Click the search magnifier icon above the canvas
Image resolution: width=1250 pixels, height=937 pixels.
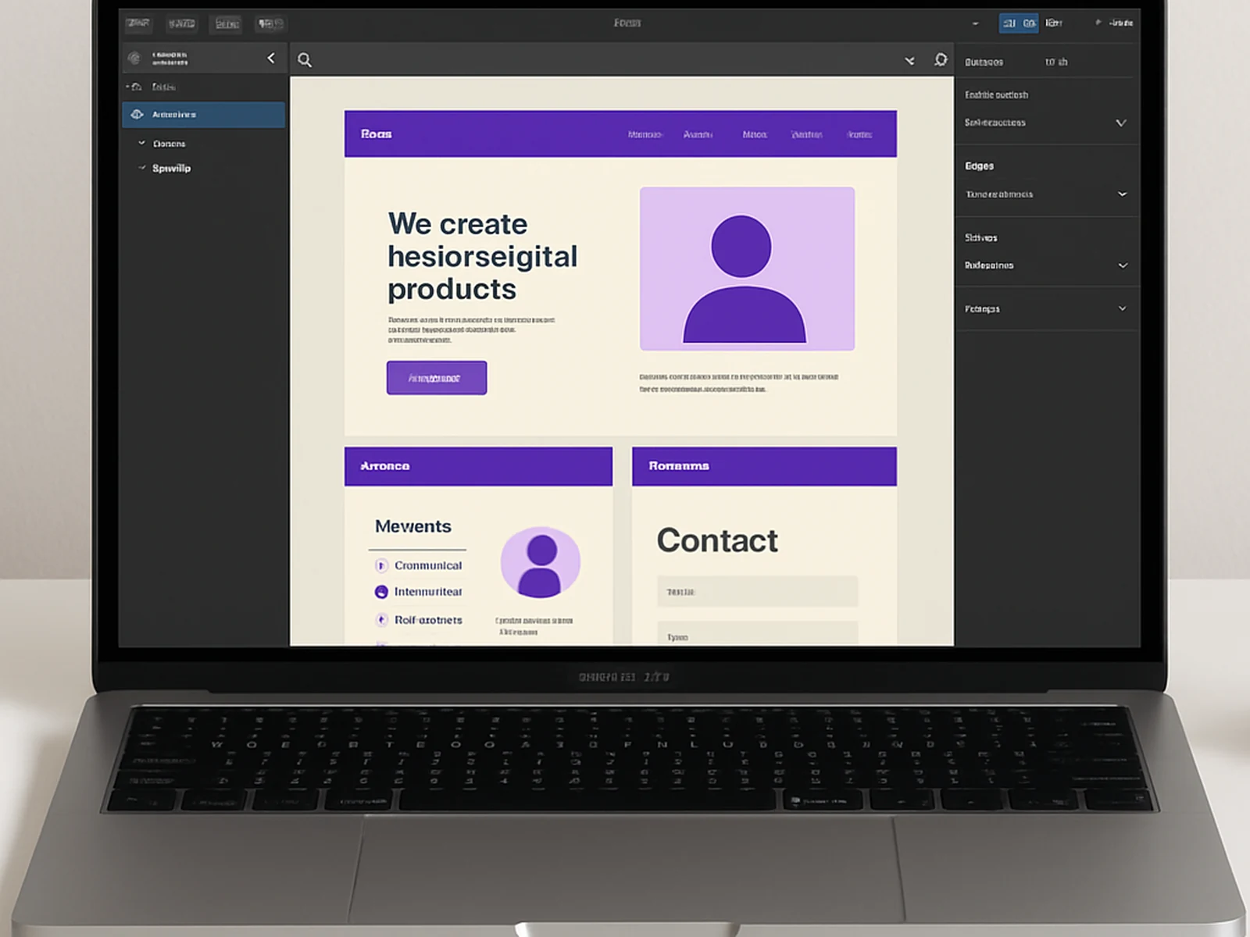(x=305, y=59)
